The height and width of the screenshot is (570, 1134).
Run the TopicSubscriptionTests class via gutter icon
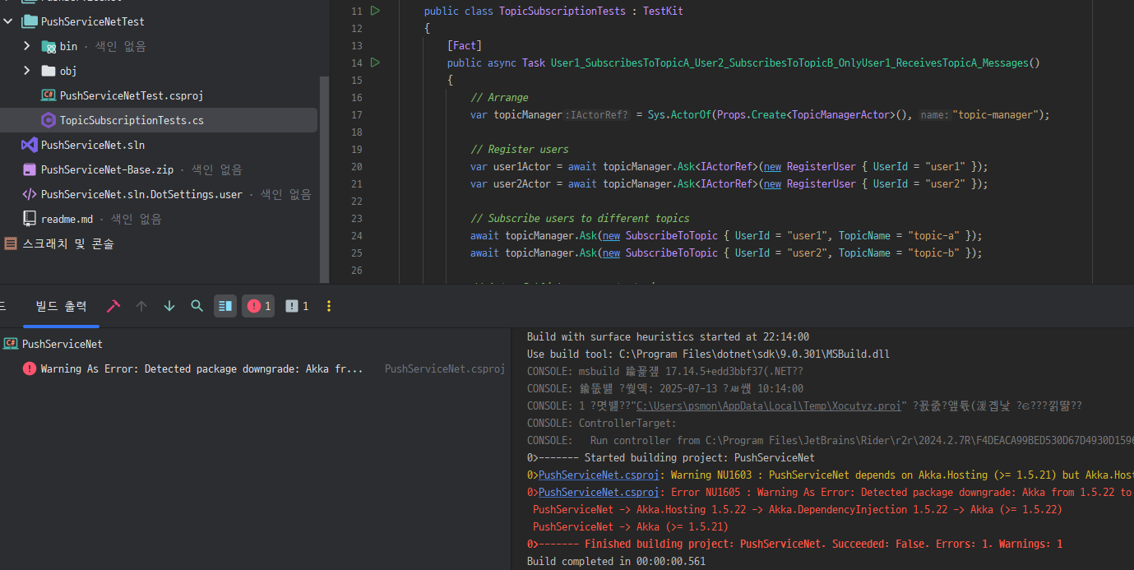click(x=375, y=11)
